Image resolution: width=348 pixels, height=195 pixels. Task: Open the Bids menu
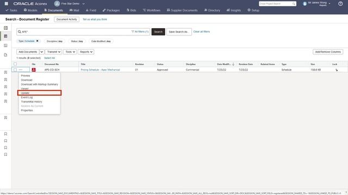[x=132, y=10]
